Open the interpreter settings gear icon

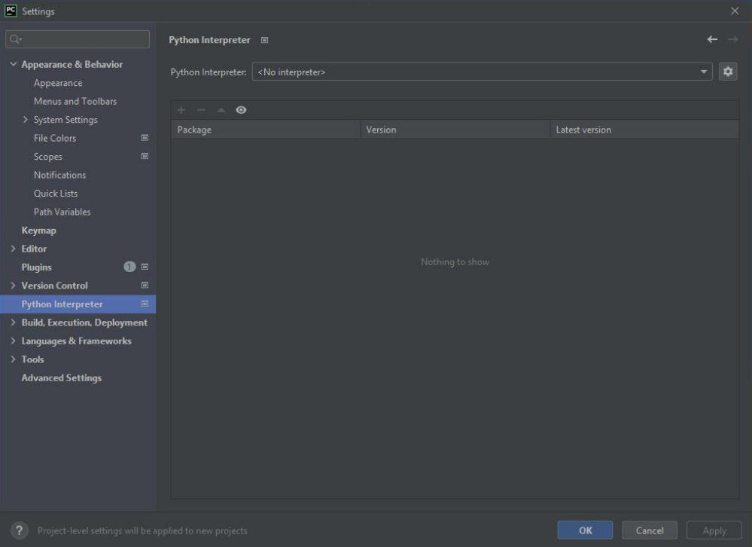[727, 71]
